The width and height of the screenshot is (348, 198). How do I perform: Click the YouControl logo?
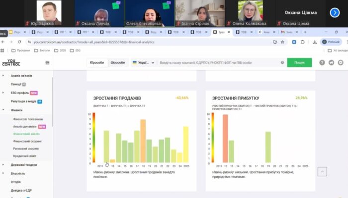[11, 62]
